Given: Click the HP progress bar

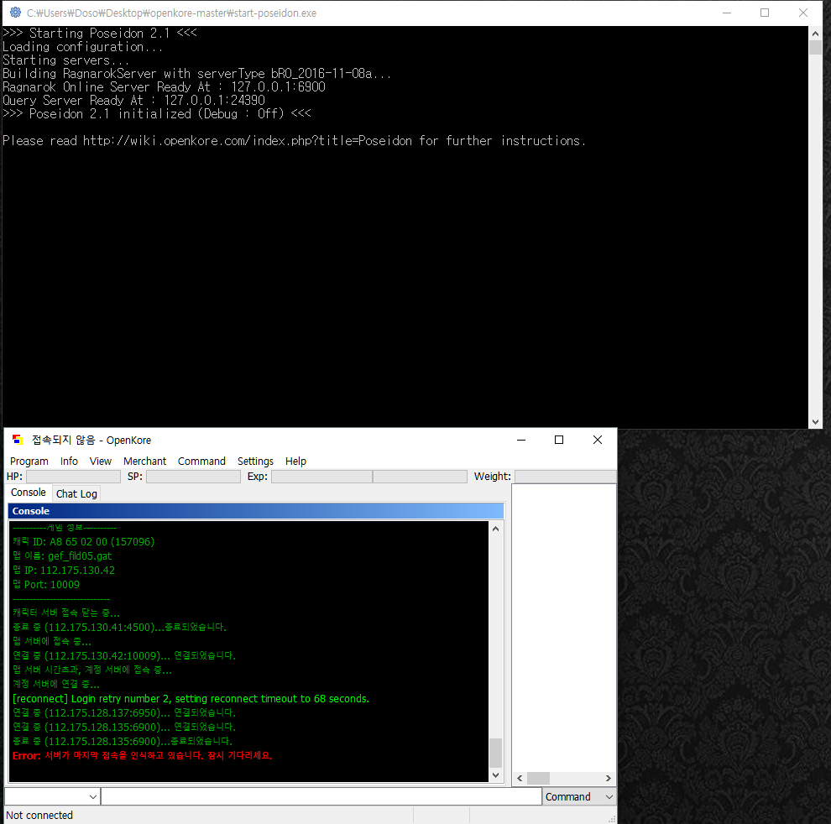Looking at the screenshot, I should pyautogui.click(x=73, y=477).
